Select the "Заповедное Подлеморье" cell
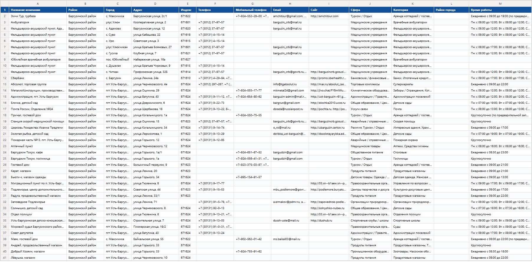 pos(38,202)
